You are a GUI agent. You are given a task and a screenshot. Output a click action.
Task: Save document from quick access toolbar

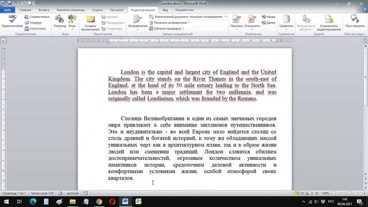pyautogui.click(x=10, y=3)
